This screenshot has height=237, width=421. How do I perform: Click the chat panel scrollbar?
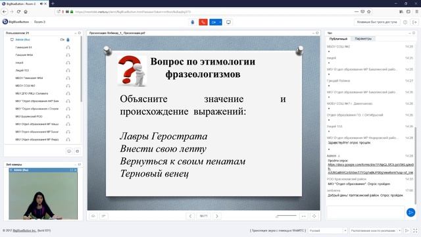(416, 165)
